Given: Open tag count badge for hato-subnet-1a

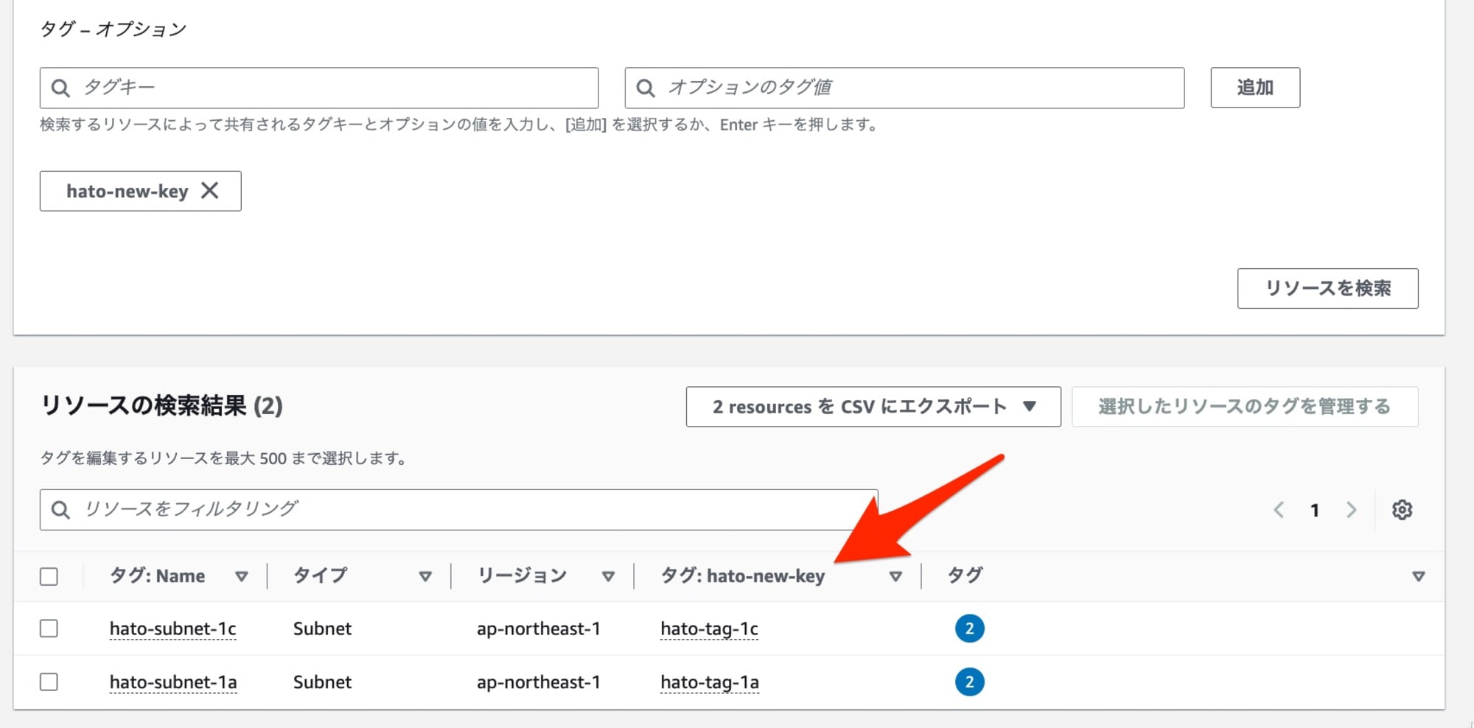Looking at the screenshot, I should (969, 682).
